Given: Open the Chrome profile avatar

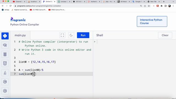Looking at the screenshot, I should point(169,6).
